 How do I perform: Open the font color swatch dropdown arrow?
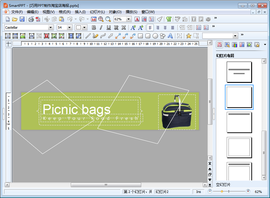84,28
